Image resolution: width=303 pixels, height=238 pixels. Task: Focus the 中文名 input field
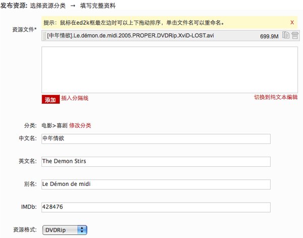156,139
